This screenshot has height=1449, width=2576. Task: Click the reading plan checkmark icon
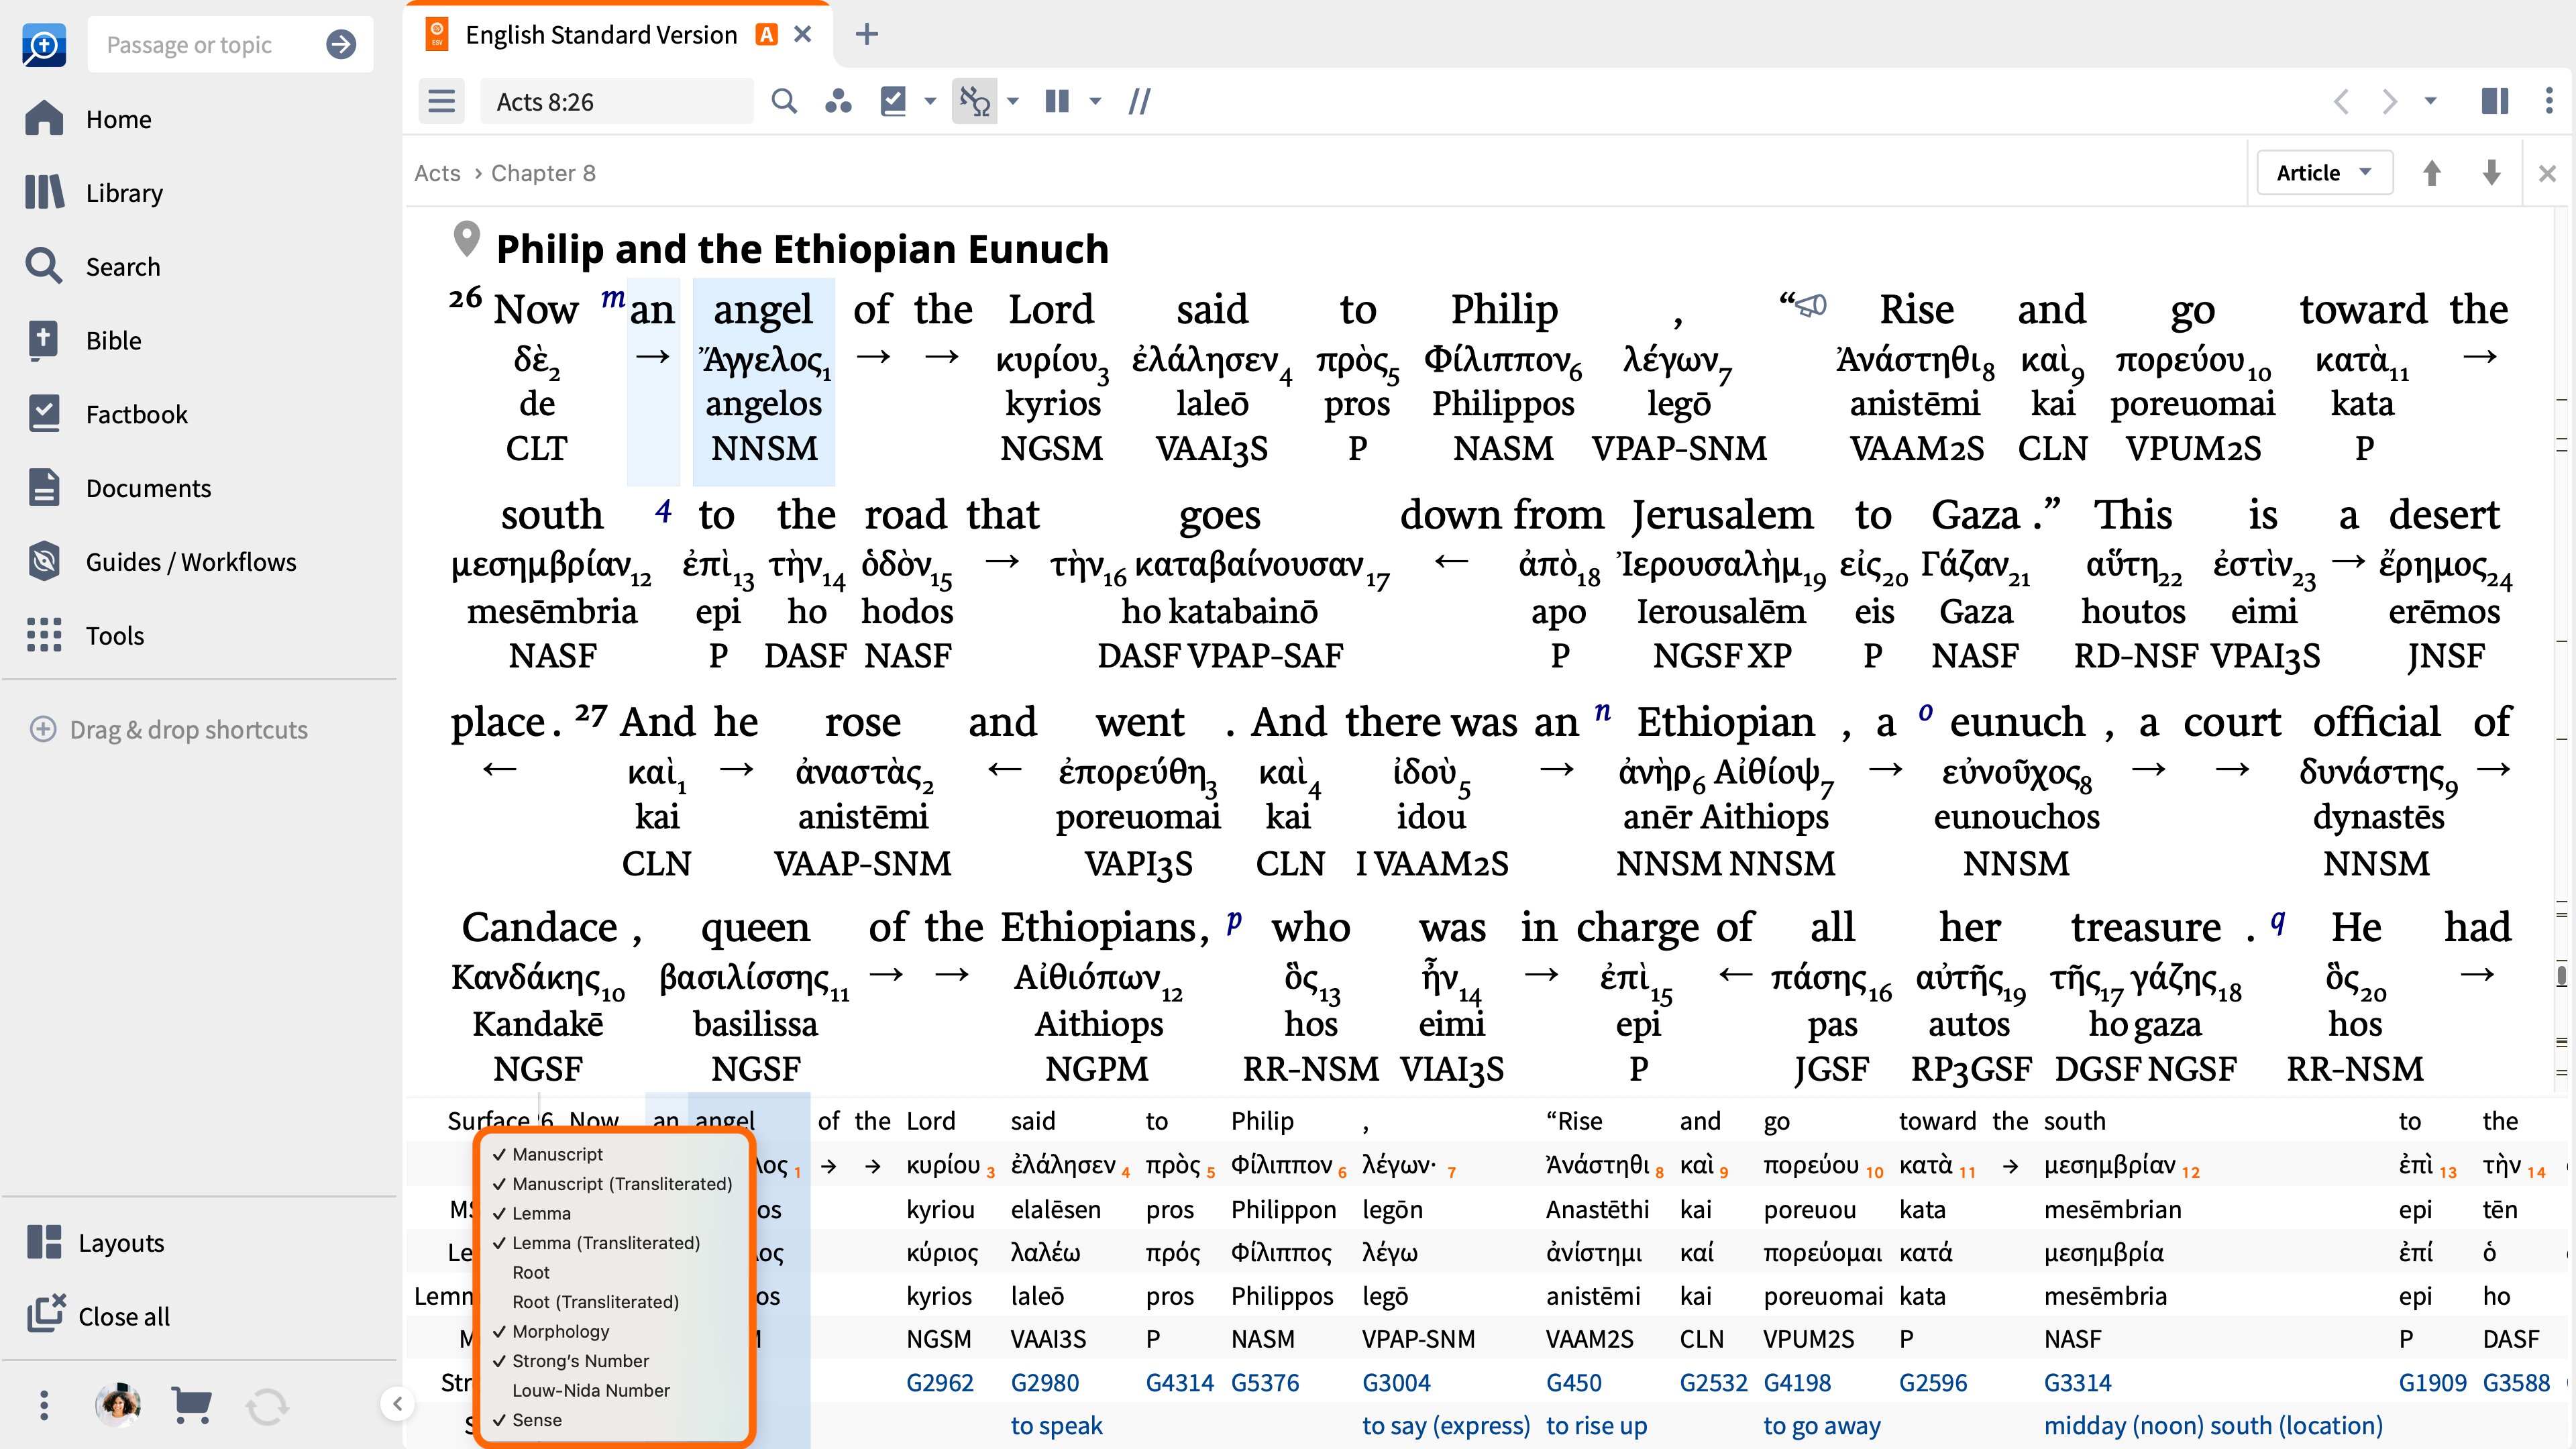click(892, 101)
